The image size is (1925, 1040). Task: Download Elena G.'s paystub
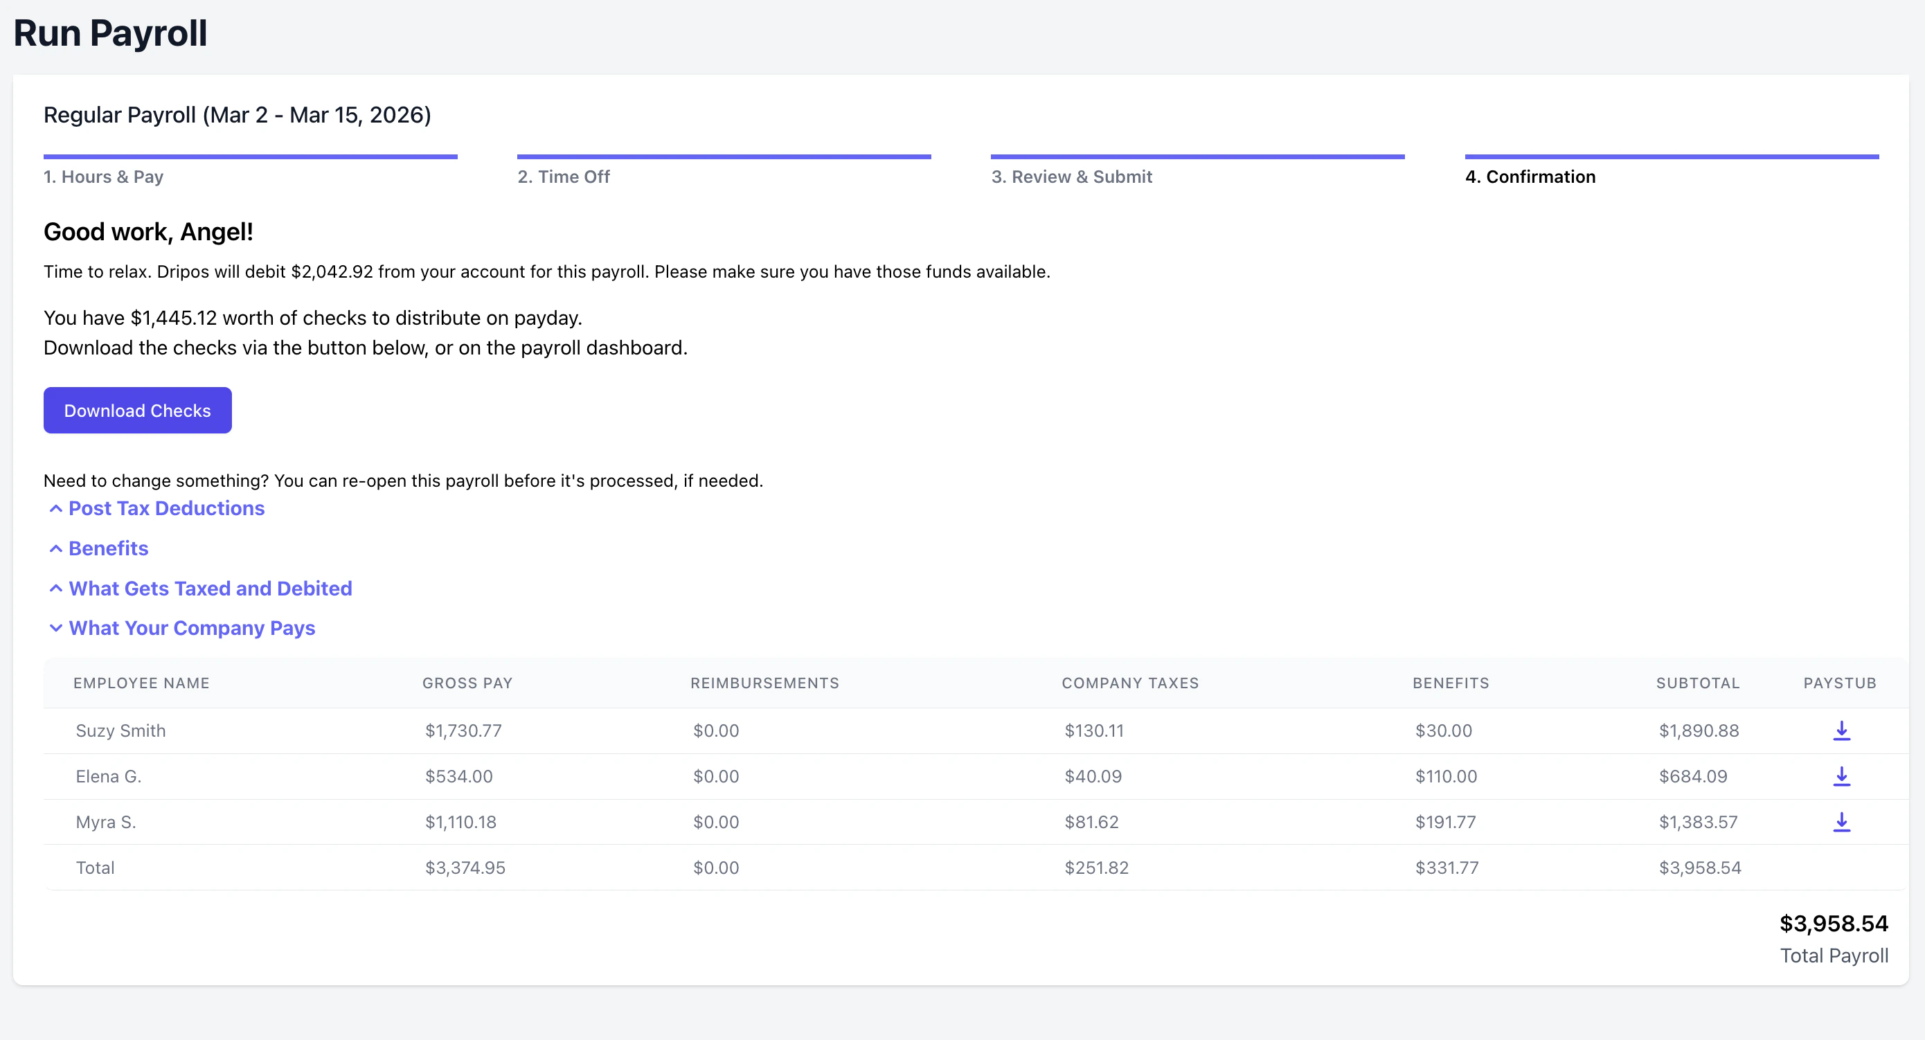pyautogui.click(x=1841, y=776)
